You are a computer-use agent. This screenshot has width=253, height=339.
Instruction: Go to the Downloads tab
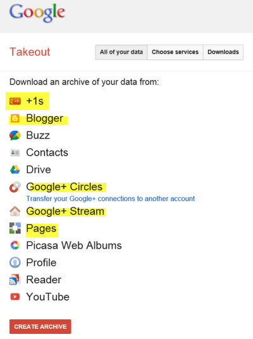pos(223,52)
